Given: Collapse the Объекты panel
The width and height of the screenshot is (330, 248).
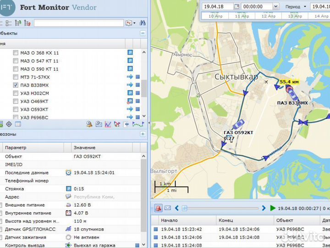Looking at the screenshot, I should (143, 34).
